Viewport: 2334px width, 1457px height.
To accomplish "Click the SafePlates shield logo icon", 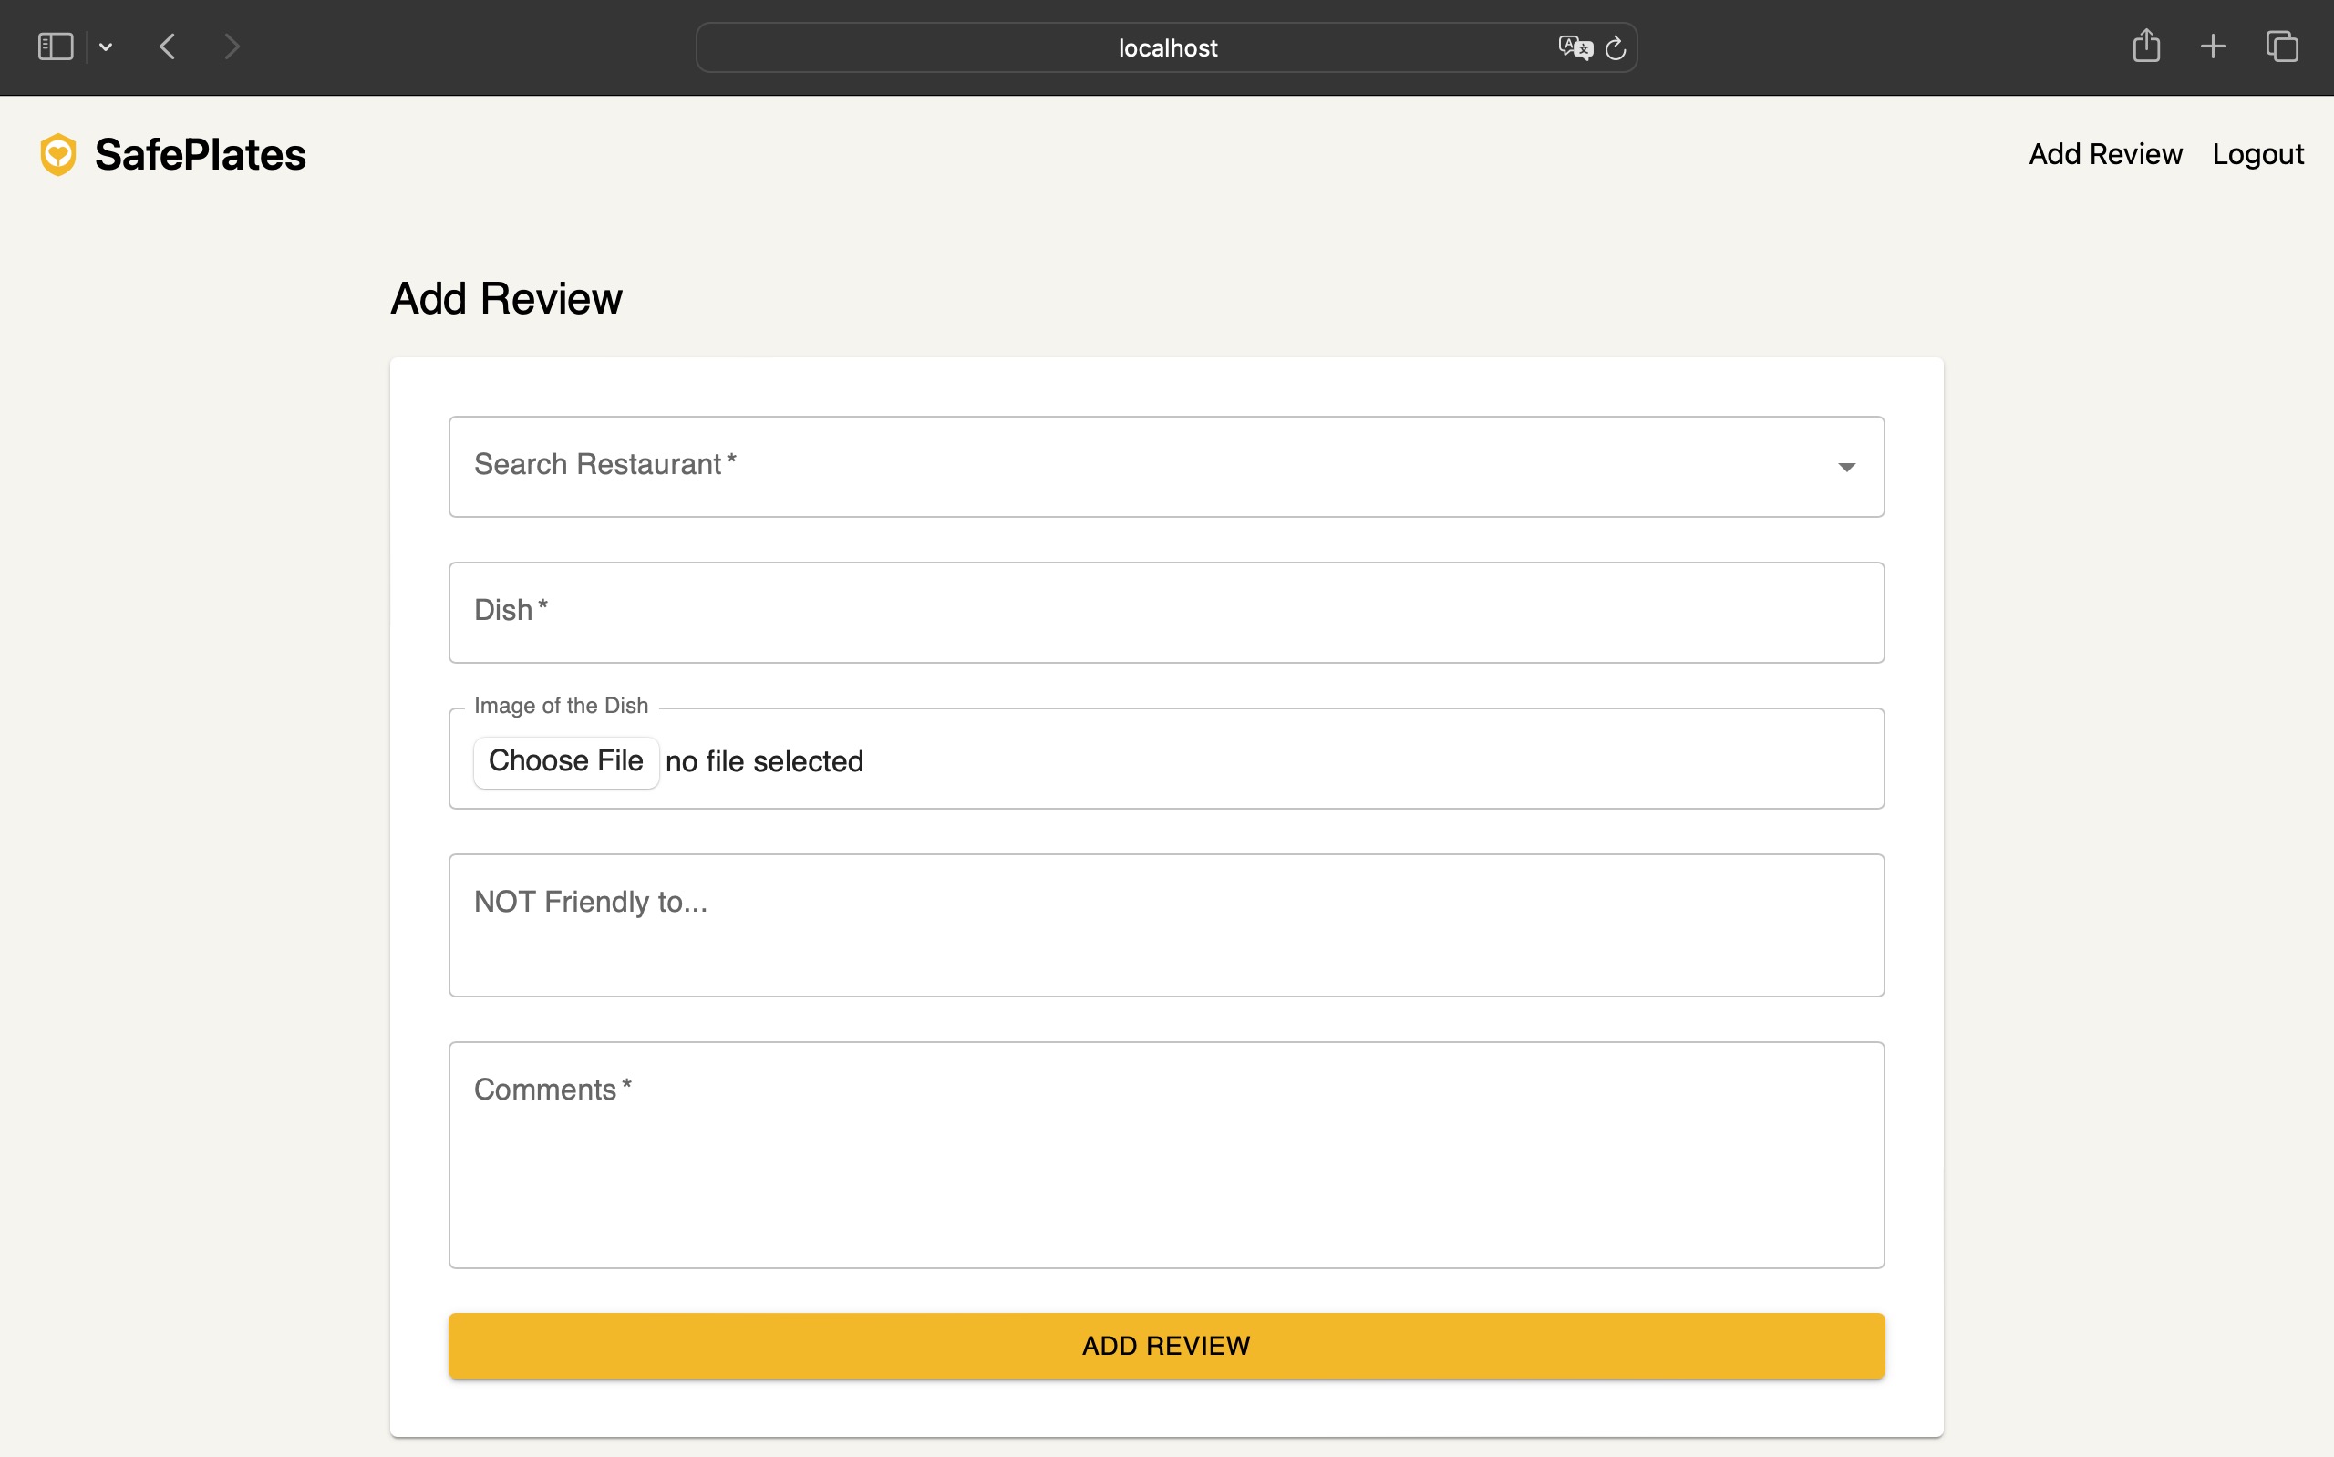I will (x=57, y=154).
